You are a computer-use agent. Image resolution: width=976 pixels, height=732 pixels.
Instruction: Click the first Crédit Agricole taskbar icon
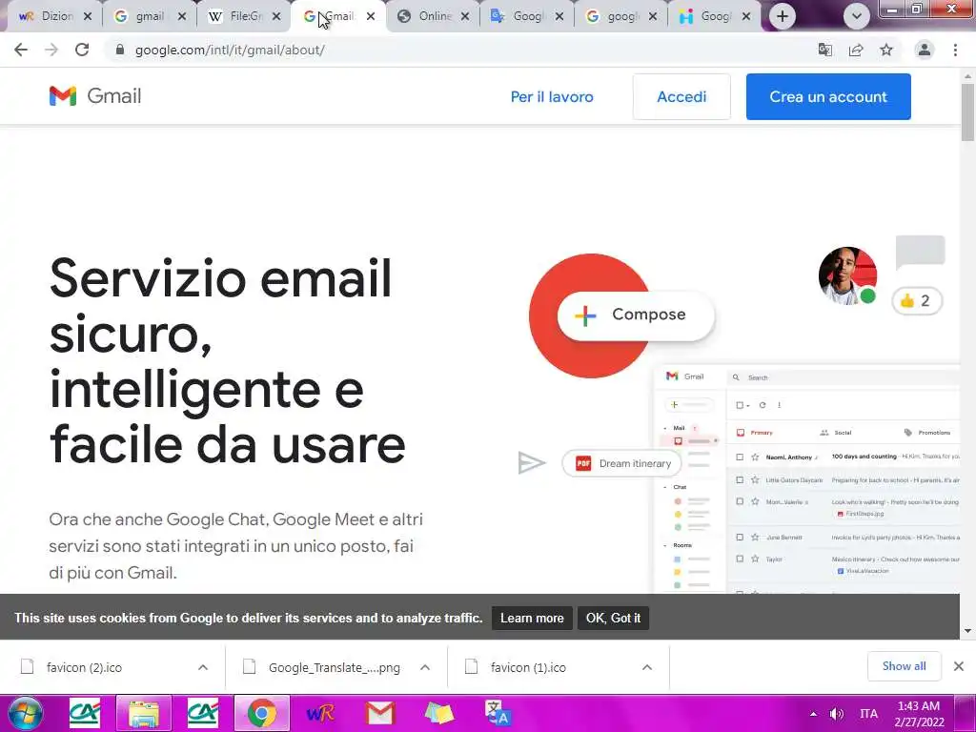85,713
